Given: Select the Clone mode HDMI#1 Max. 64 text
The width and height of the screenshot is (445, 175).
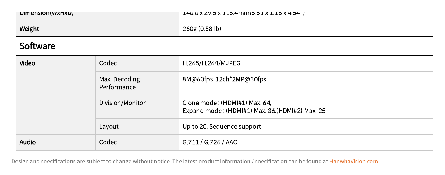Looking at the screenshot, I should 227,103.
